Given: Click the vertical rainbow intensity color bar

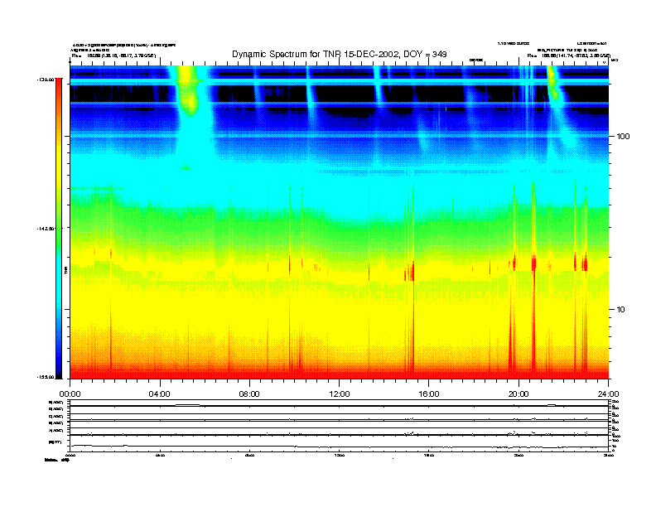Looking at the screenshot, I should tap(59, 228).
